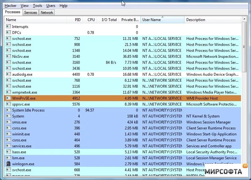This screenshot has height=180, width=251.
Task: Click the NisSrv.exe process icon
Action: pos(8,56)
